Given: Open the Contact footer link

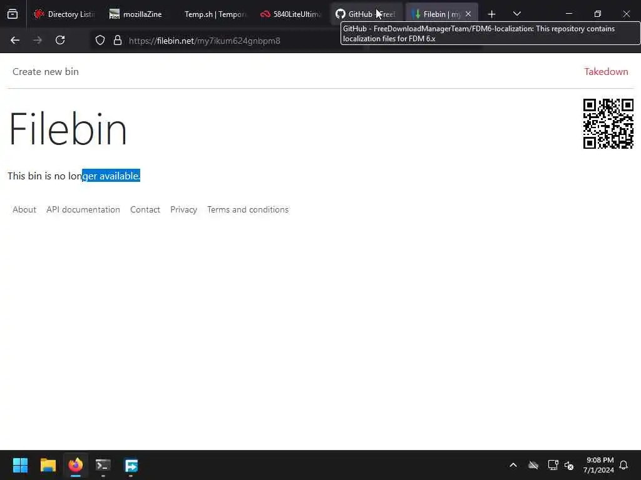Looking at the screenshot, I should click(145, 209).
